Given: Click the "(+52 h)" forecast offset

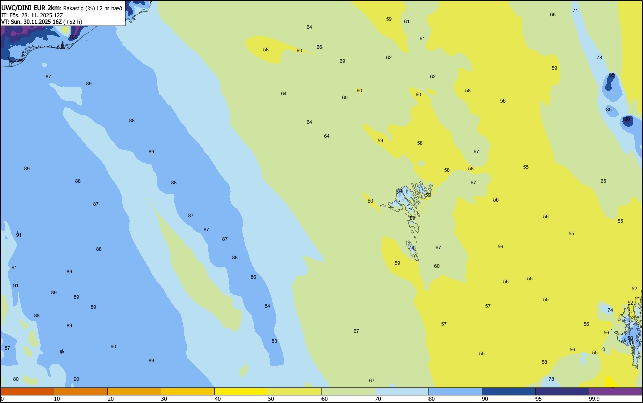Looking at the screenshot, I should pyautogui.click(x=73, y=22).
